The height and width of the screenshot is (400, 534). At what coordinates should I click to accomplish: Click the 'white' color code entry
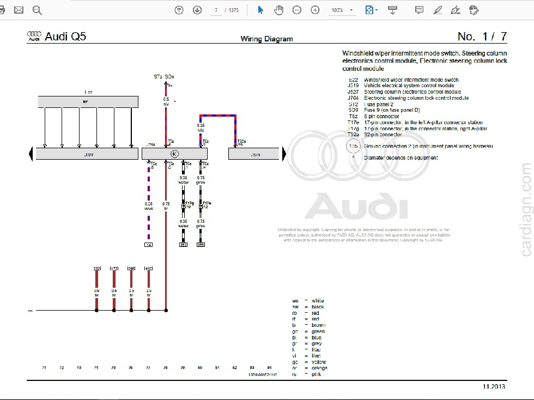[317, 300]
